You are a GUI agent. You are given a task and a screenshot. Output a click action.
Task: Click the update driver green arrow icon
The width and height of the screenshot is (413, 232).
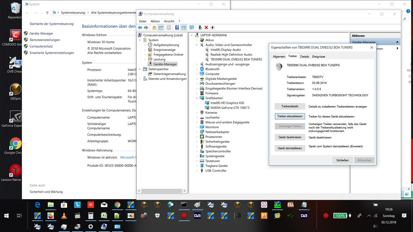pyautogui.click(x=200, y=28)
